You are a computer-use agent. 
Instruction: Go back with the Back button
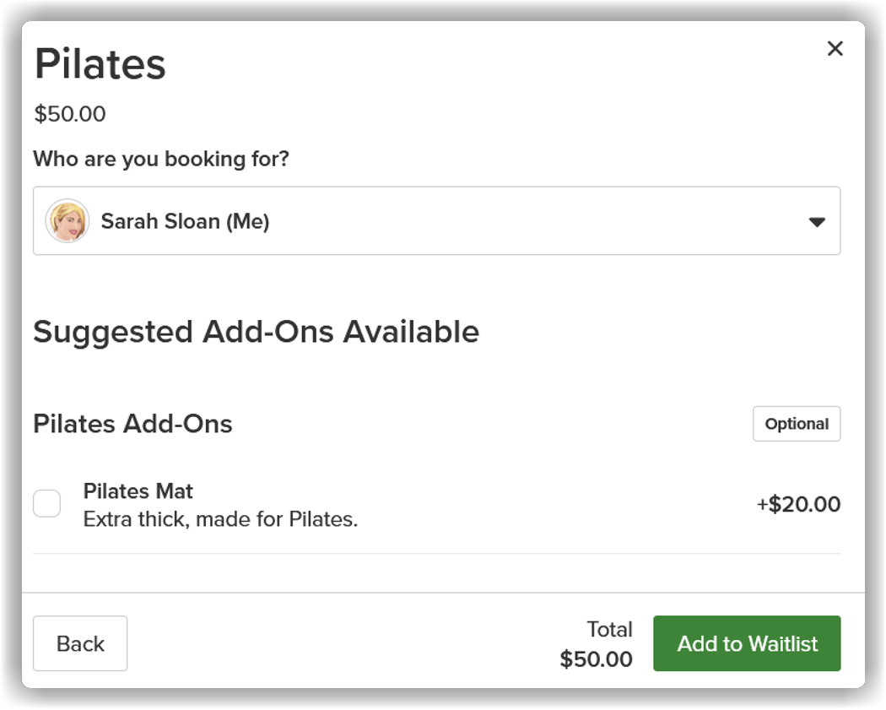[x=80, y=643]
